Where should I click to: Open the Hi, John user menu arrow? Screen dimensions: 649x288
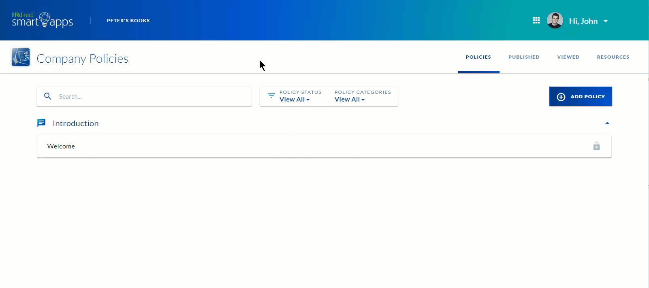[606, 21]
